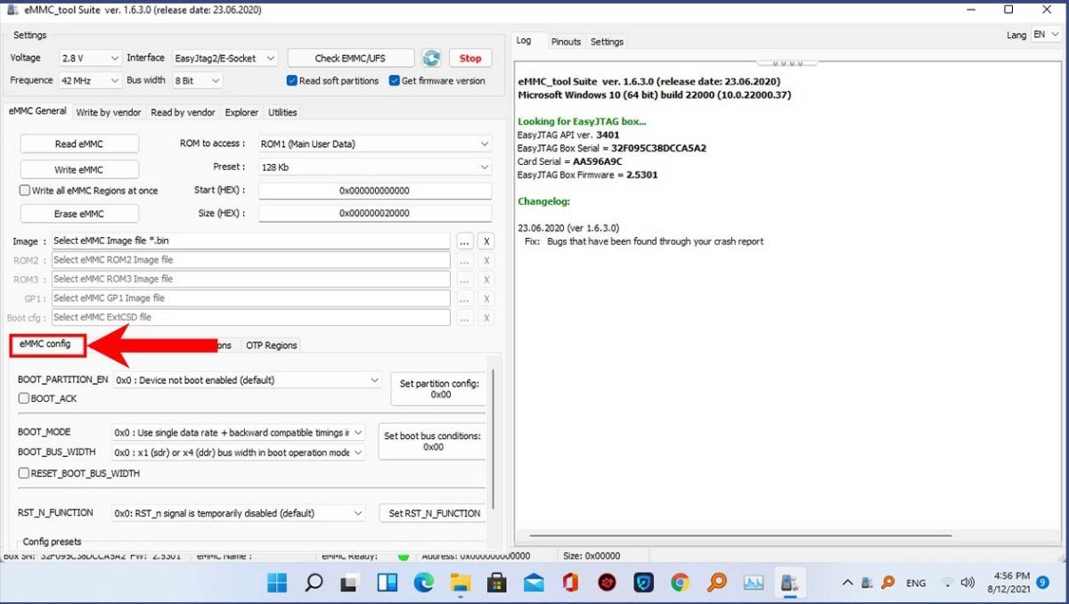This screenshot has height=604, width=1069.
Task: Toggle Get firmware version checkbox
Action: (395, 81)
